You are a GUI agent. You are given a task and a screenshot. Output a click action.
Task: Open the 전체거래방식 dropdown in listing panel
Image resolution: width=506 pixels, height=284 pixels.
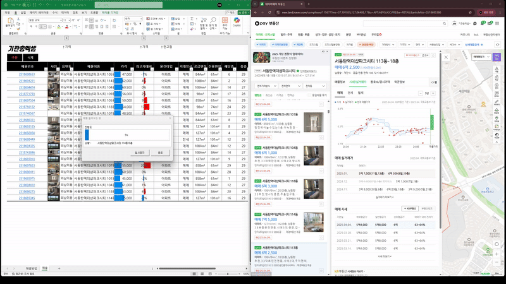pos(266,86)
